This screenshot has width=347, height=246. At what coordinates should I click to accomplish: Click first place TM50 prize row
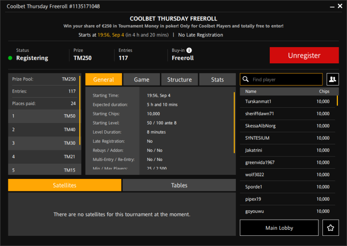coord(44,116)
